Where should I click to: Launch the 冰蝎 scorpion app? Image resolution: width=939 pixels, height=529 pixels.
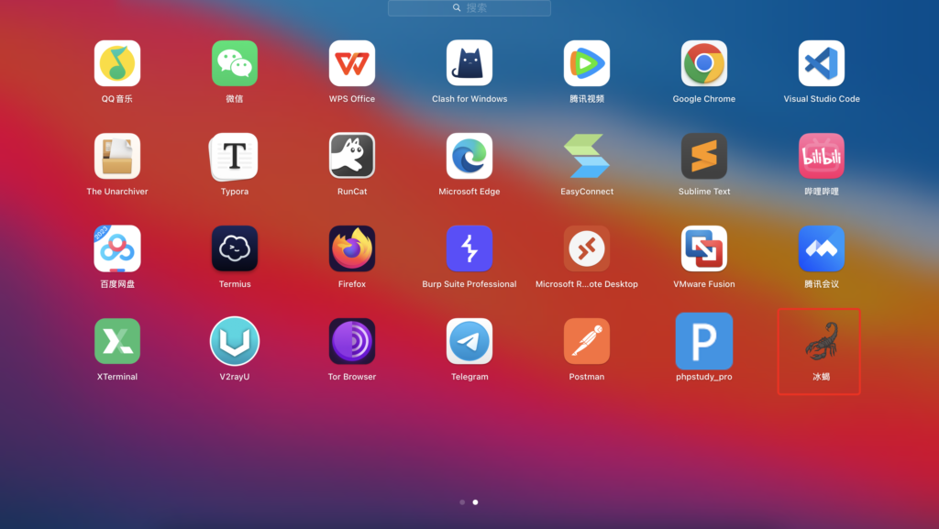tap(822, 341)
